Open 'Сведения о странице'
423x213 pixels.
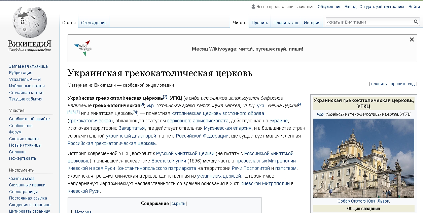(30, 205)
